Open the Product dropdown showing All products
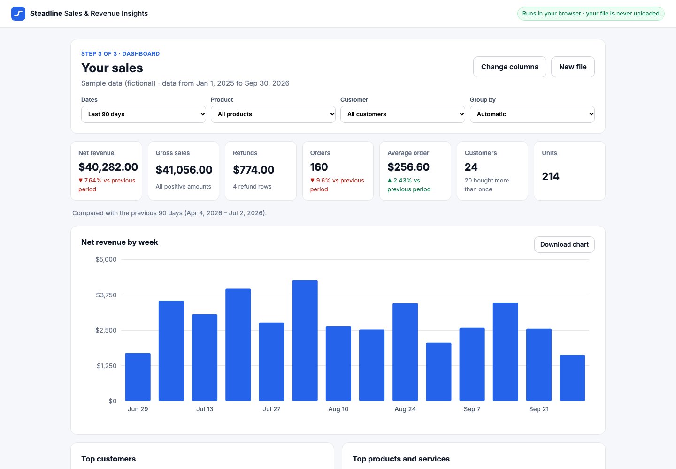This screenshot has height=469, width=676. pyautogui.click(x=273, y=114)
